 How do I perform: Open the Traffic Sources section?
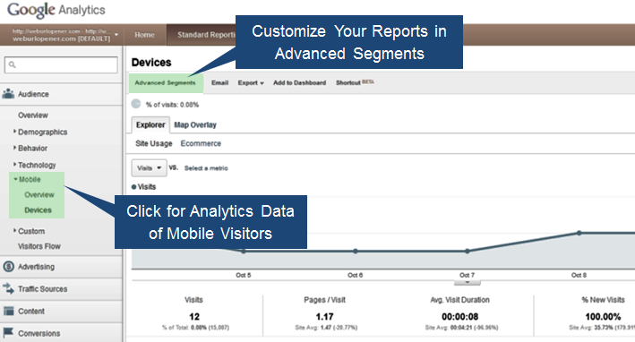click(x=61, y=289)
